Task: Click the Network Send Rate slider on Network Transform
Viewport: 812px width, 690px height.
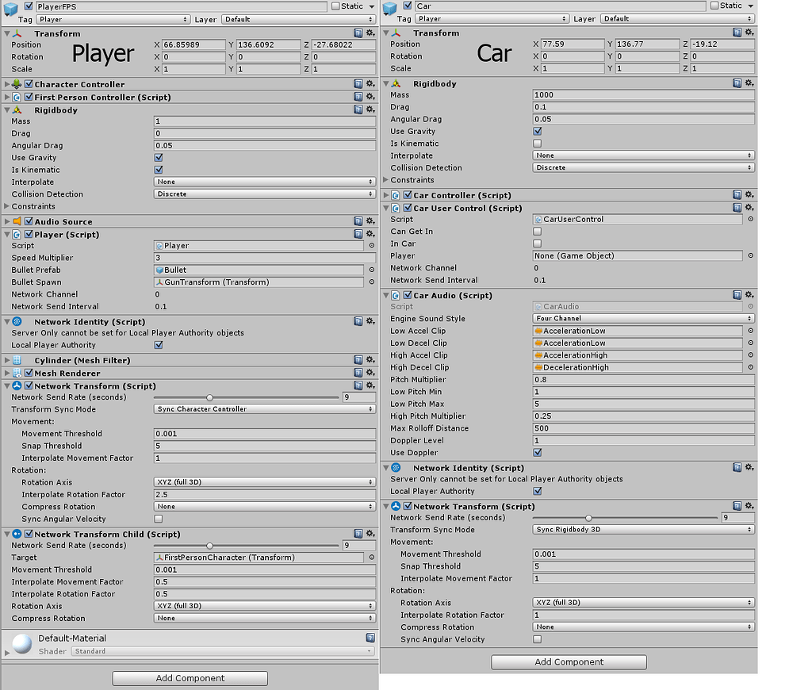Action: point(209,397)
